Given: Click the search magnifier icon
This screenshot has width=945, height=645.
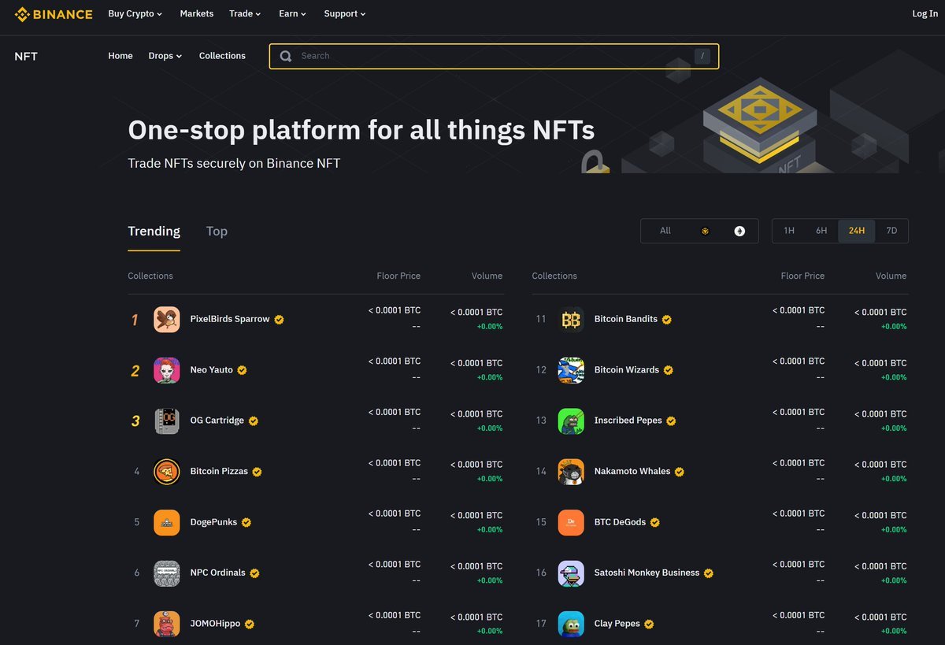Looking at the screenshot, I should (286, 56).
